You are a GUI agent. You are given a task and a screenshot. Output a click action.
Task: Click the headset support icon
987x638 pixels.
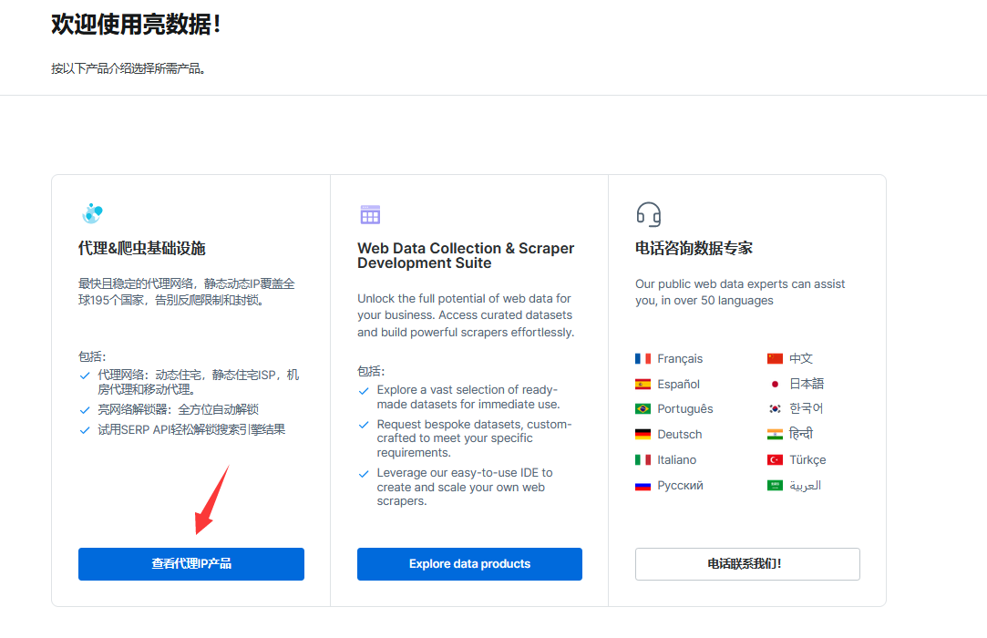[x=648, y=214]
